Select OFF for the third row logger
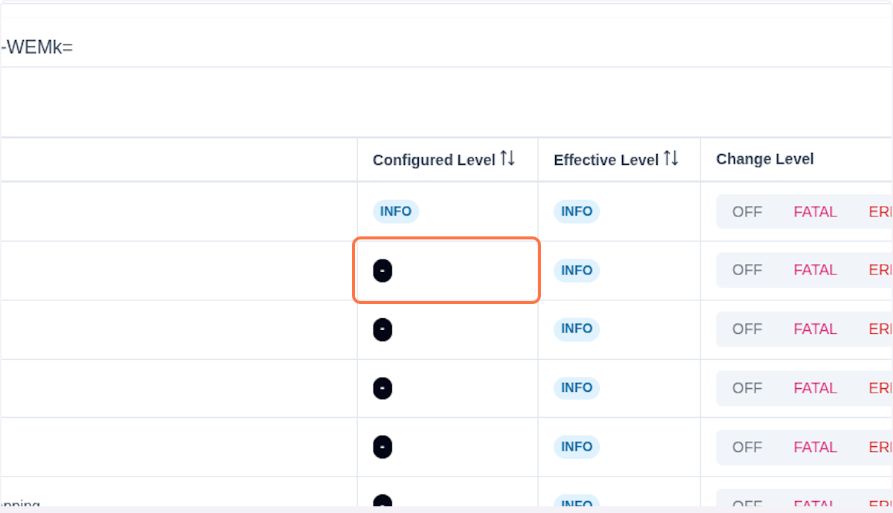 tap(747, 329)
